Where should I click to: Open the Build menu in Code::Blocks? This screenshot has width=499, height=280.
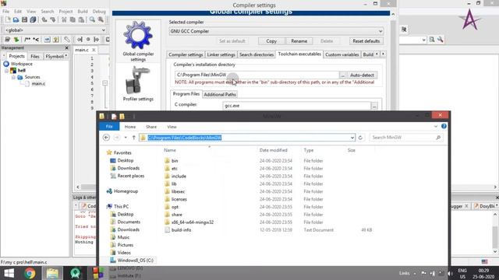[x=83, y=12]
